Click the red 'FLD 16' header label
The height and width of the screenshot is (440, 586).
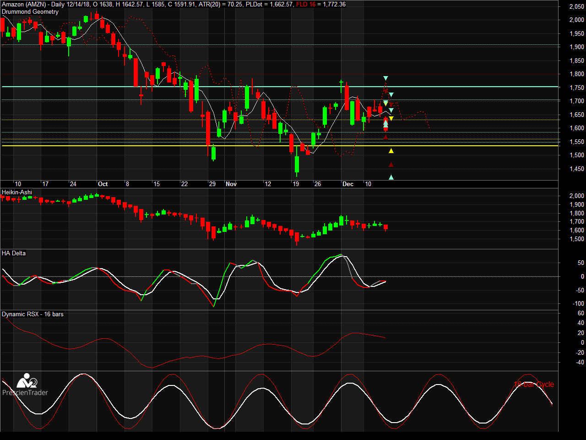[x=306, y=4]
